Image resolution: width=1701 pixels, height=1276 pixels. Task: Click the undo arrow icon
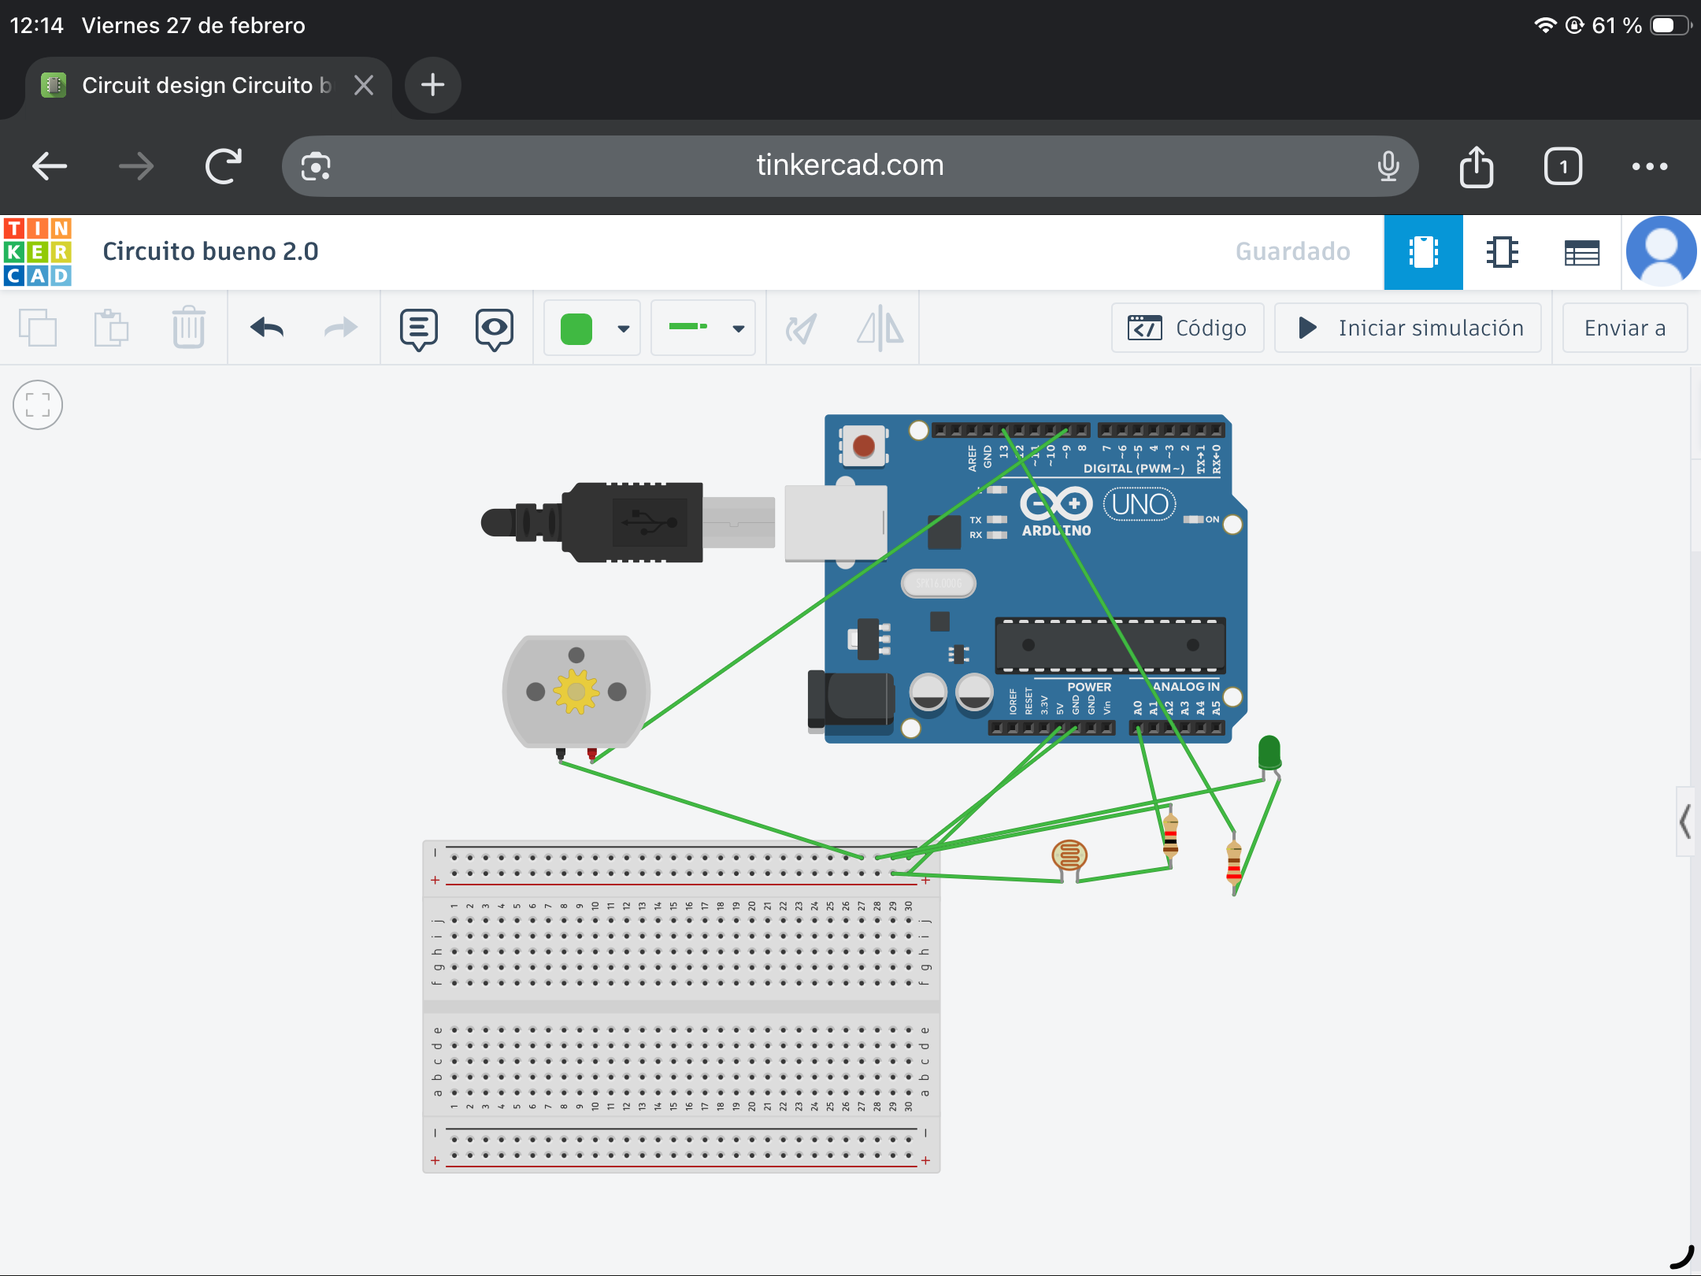point(267,328)
